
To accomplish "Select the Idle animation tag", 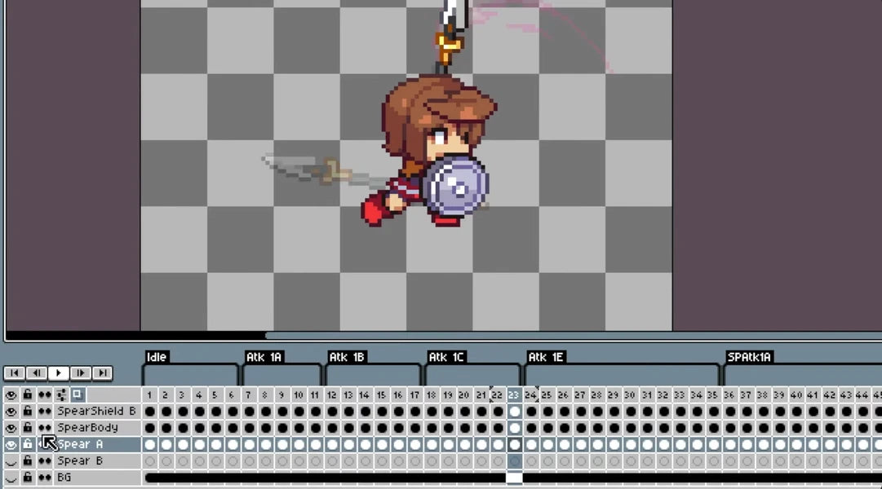I will 157,357.
